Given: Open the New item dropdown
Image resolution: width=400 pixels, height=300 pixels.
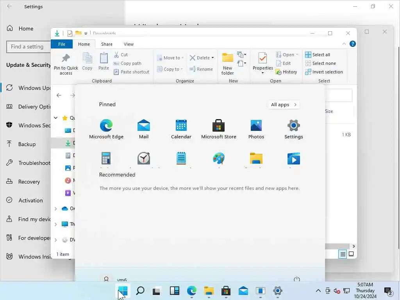Looking at the screenshot, I should (241, 55).
